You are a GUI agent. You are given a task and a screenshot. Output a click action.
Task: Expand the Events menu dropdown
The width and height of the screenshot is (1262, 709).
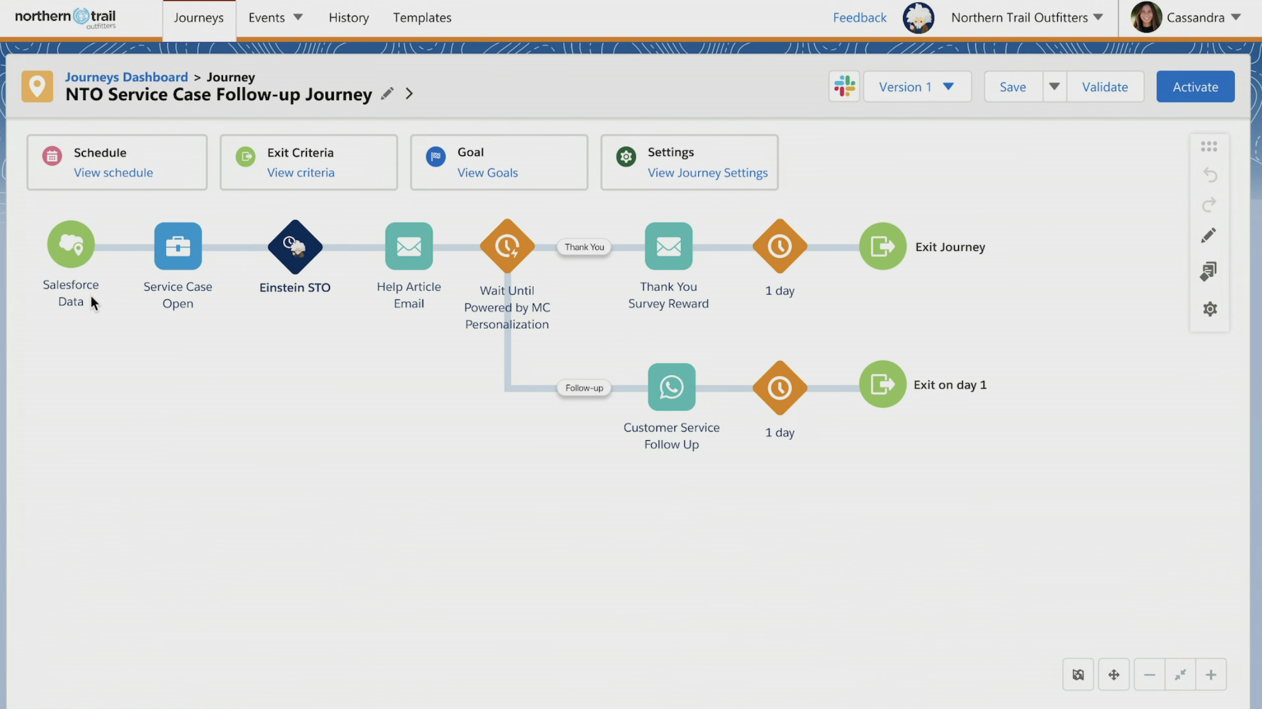click(x=276, y=17)
